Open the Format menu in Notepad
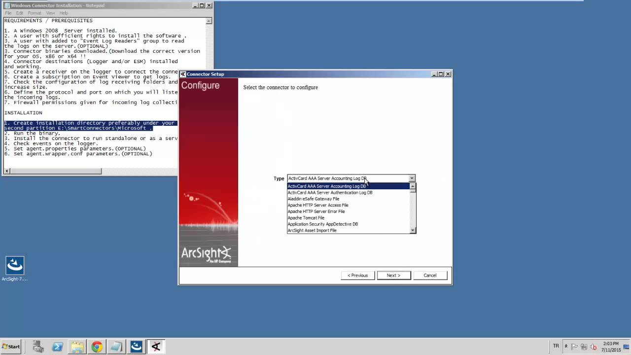 [35, 13]
